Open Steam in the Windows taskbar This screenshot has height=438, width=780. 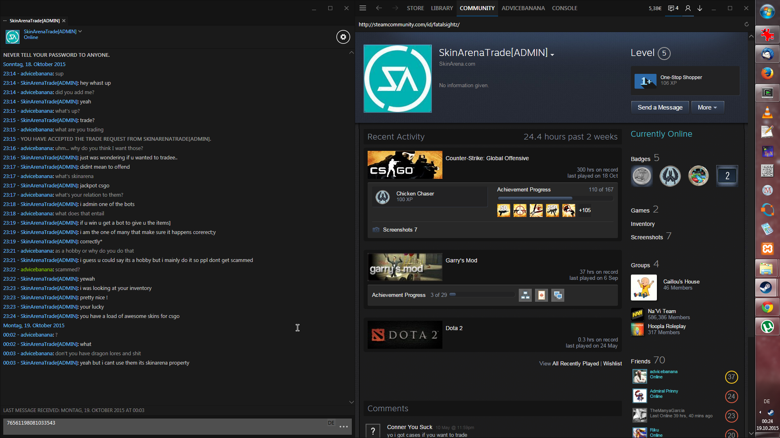point(767,288)
